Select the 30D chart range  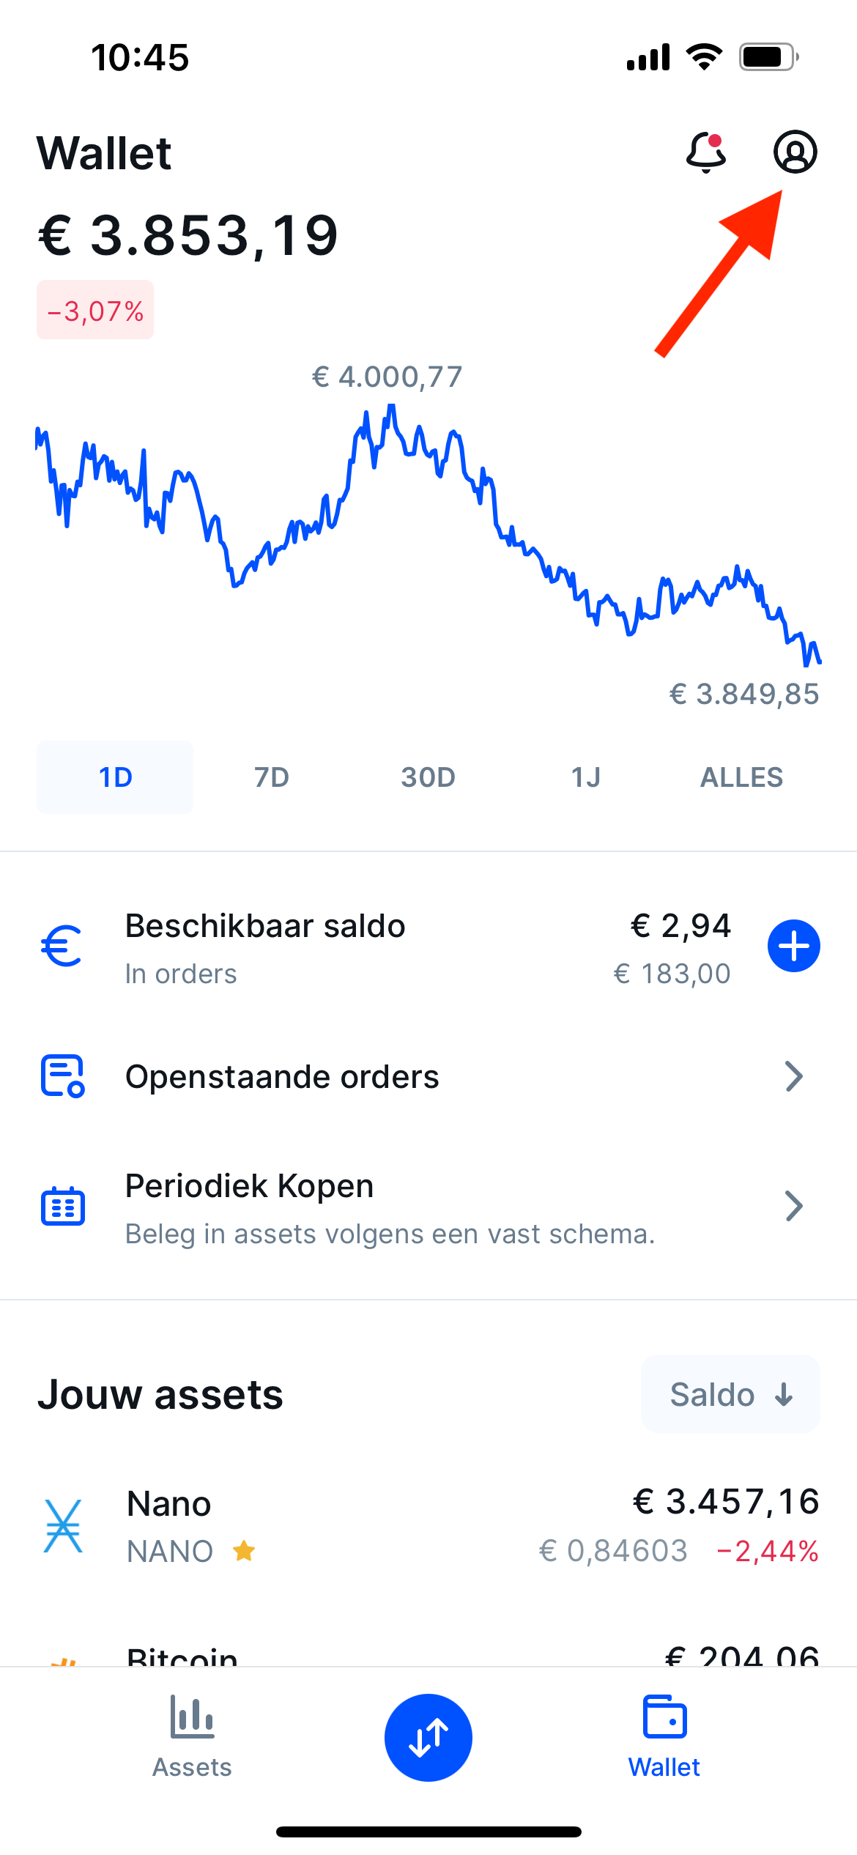point(428,777)
